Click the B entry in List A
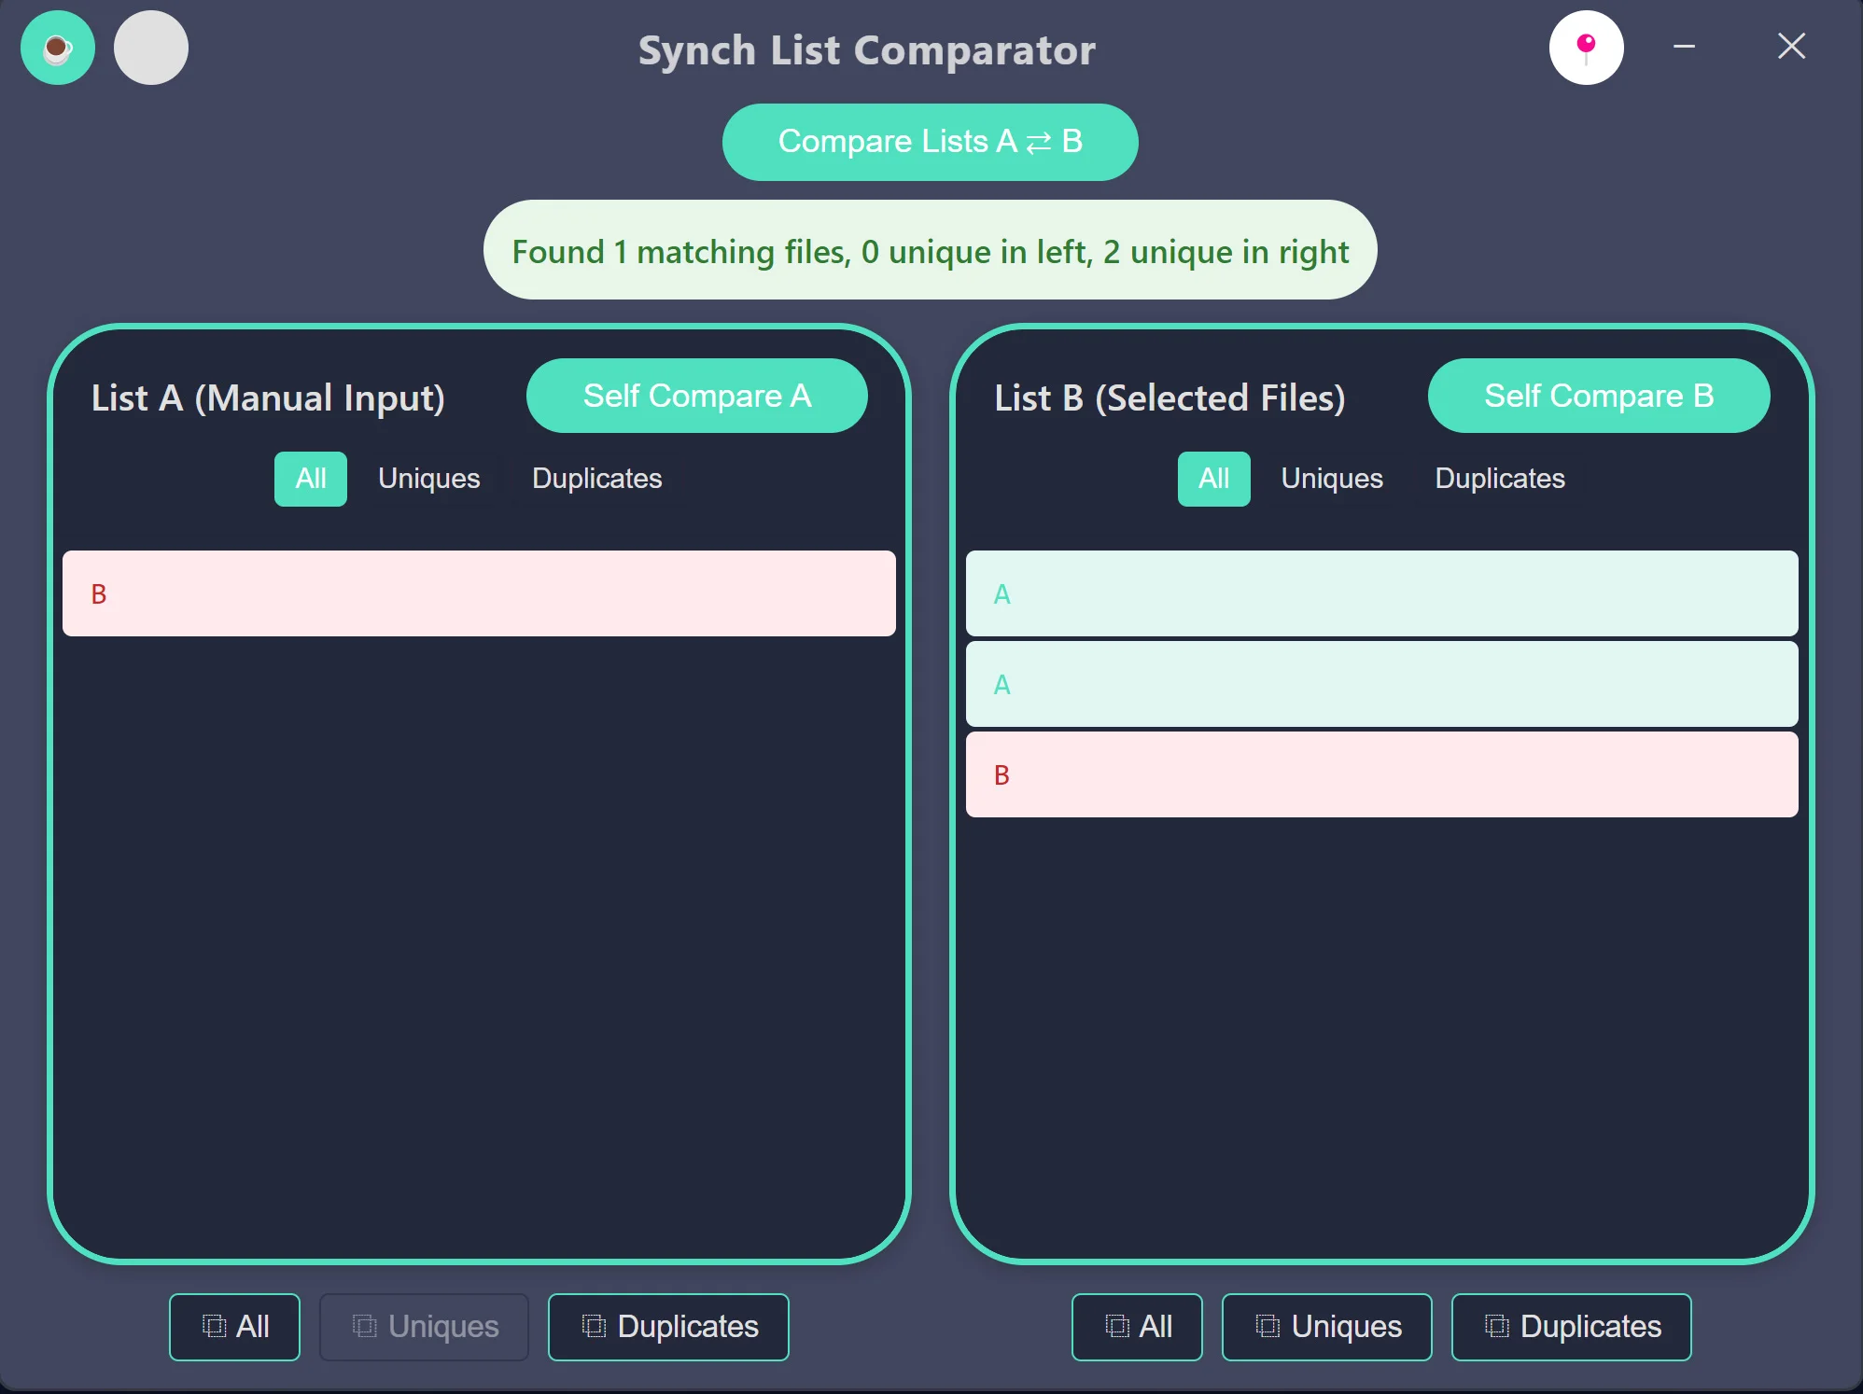1863x1394 pixels. 479,593
